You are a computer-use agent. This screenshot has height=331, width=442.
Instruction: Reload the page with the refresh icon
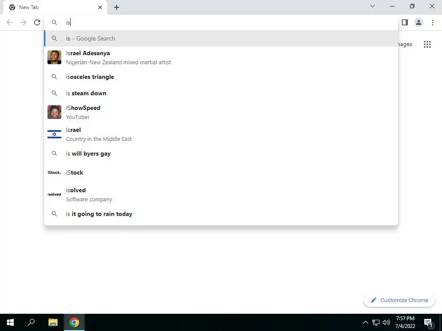[x=37, y=22]
